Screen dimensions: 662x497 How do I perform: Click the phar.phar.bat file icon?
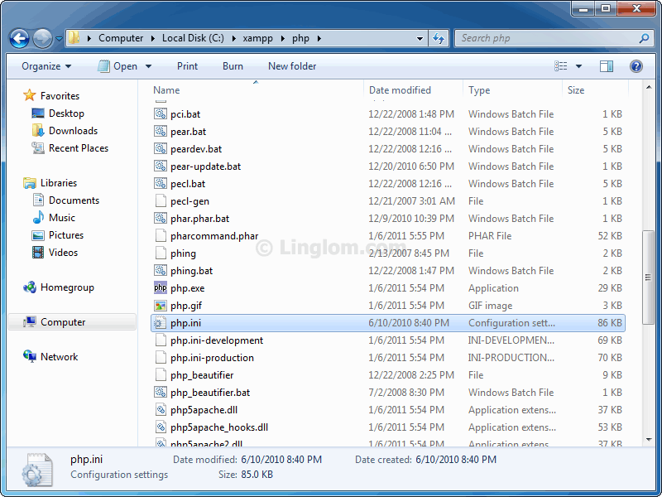[x=161, y=219]
